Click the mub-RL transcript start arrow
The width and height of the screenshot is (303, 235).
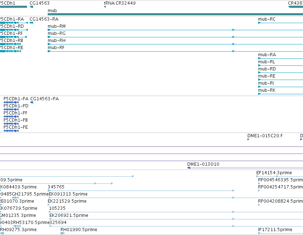pos(259,65)
